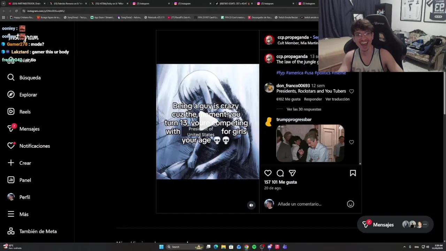The height and width of the screenshot is (251, 446).
Task: Open Discord from the taskbar
Action: click(x=269, y=247)
